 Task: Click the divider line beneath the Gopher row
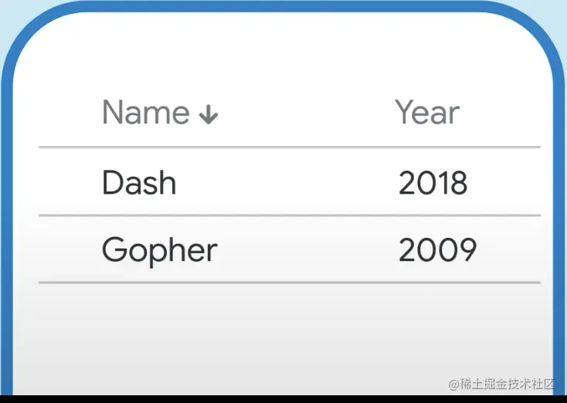click(x=289, y=283)
